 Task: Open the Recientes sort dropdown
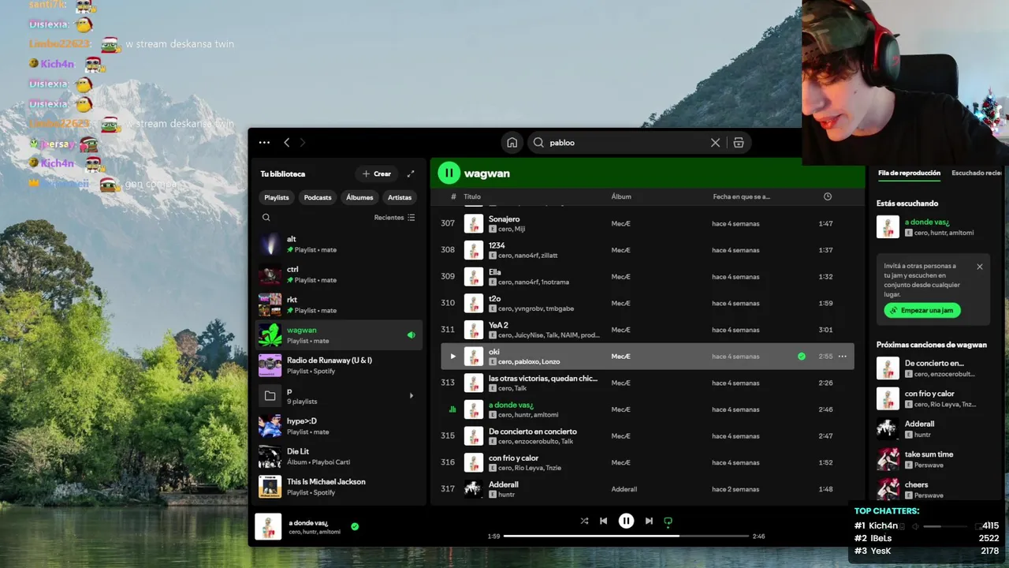click(395, 218)
